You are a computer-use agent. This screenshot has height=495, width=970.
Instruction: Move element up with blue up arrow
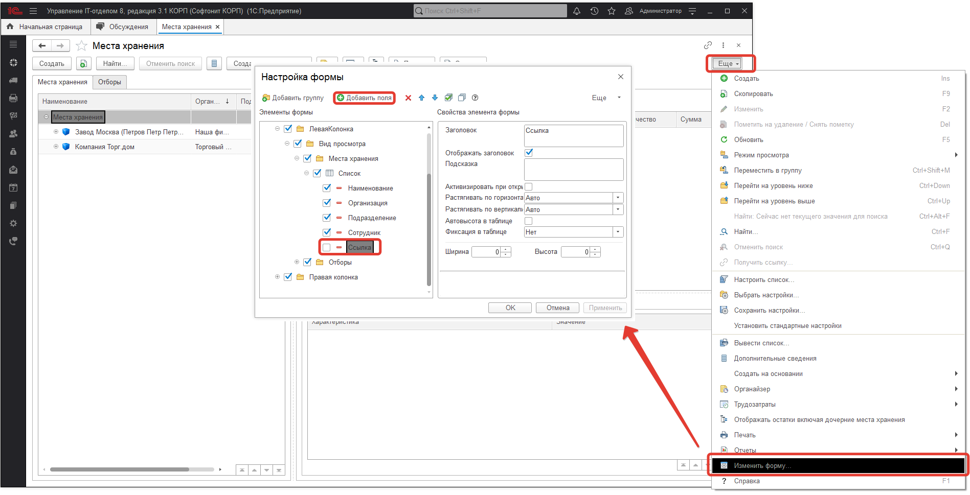421,98
